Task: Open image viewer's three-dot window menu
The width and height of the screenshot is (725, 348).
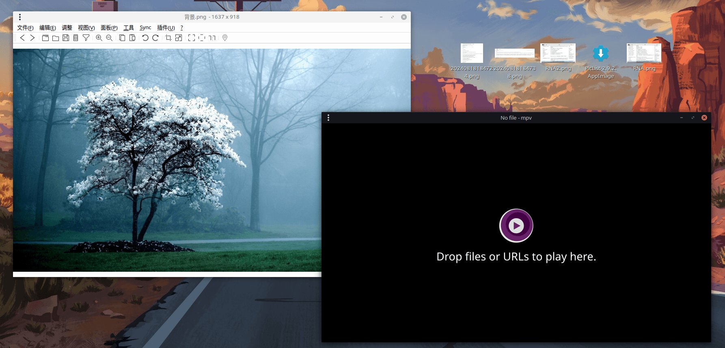Action: pyautogui.click(x=19, y=17)
